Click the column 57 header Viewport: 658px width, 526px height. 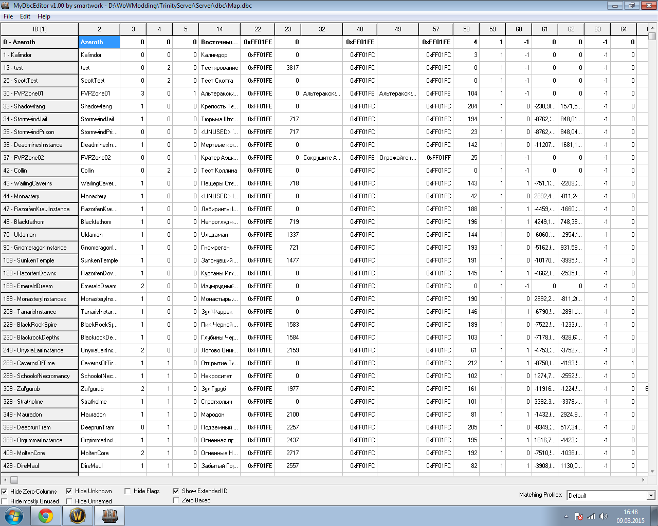[x=436, y=29]
